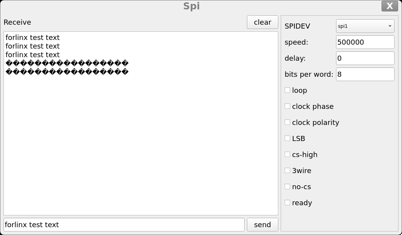
Task: Click the Spi window title
Action: [x=192, y=6]
